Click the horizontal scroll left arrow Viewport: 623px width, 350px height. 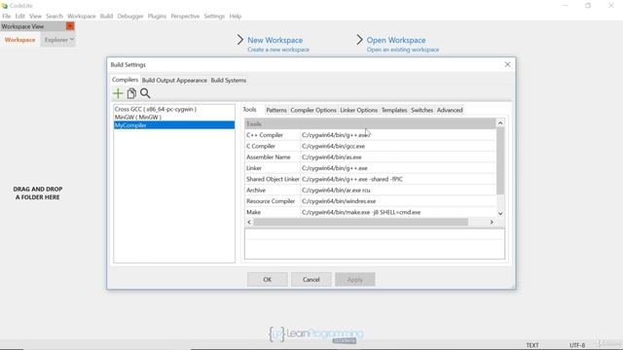coord(249,223)
